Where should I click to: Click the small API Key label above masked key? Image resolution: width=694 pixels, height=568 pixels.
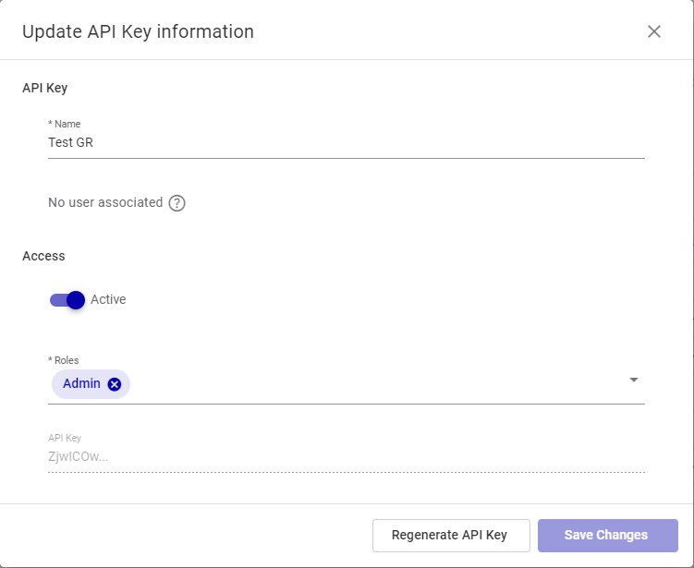click(x=65, y=438)
